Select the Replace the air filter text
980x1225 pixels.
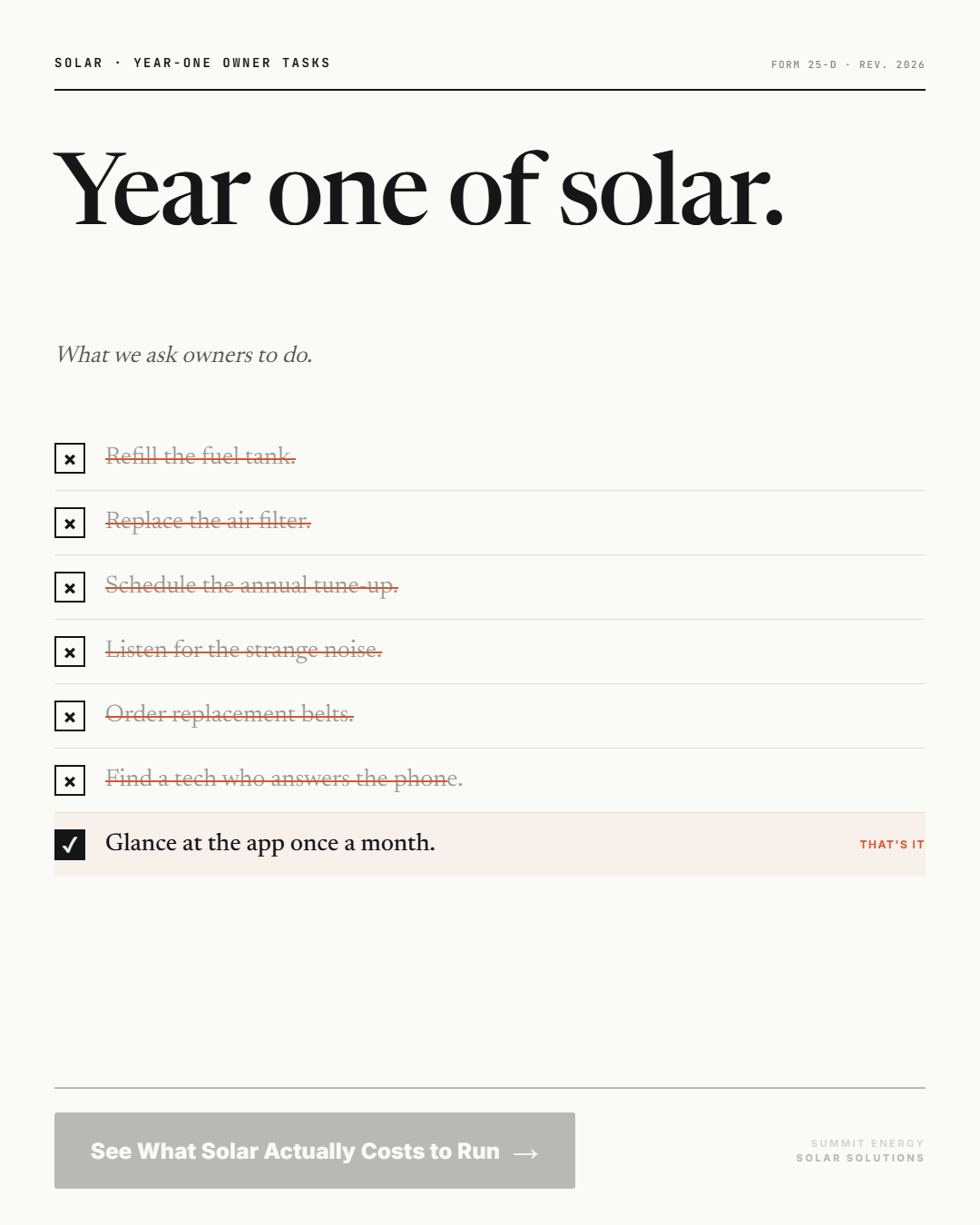[208, 520]
